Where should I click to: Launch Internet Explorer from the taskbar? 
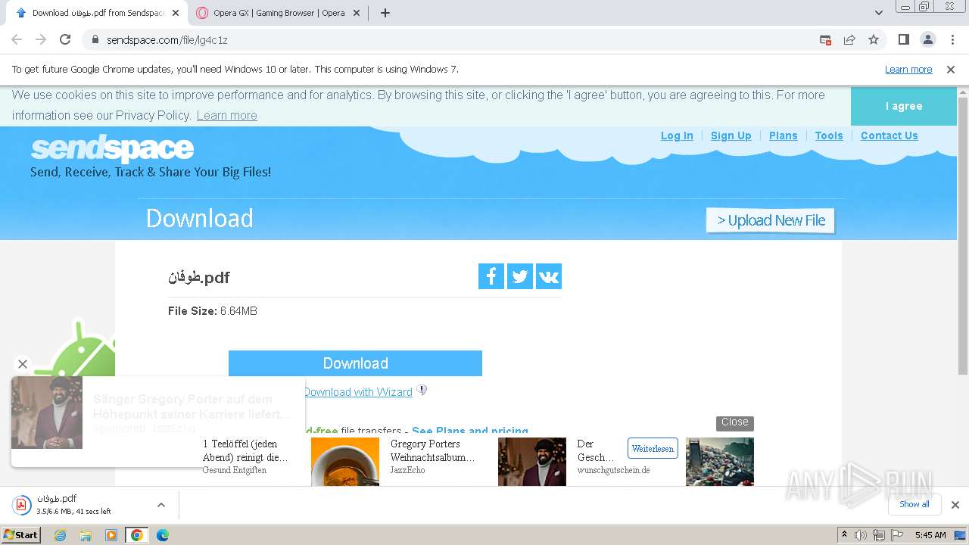61,535
